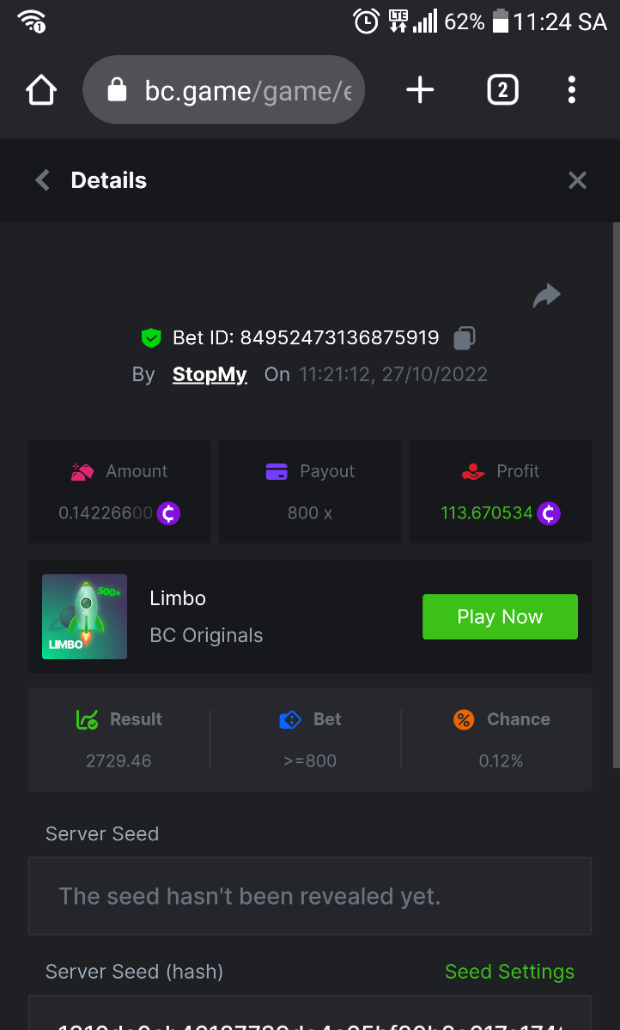
Task: Go back using the Details chevron
Action: pos(42,180)
